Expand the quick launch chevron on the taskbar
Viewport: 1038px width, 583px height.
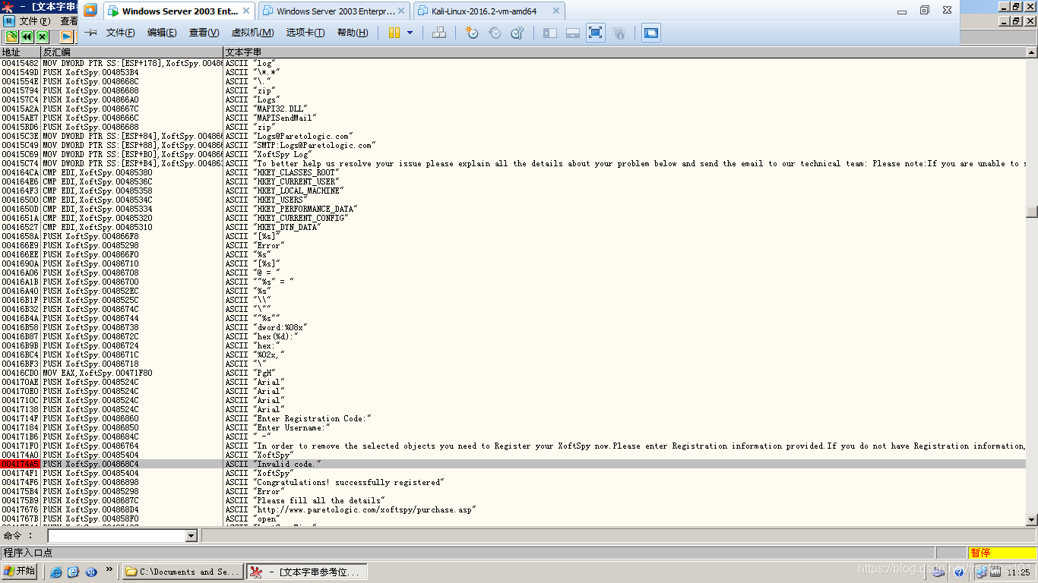109,569
